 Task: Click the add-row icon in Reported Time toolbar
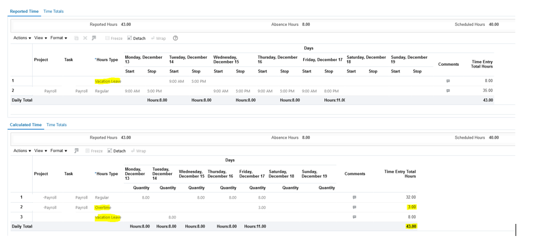pyautogui.click(x=76, y=38)
